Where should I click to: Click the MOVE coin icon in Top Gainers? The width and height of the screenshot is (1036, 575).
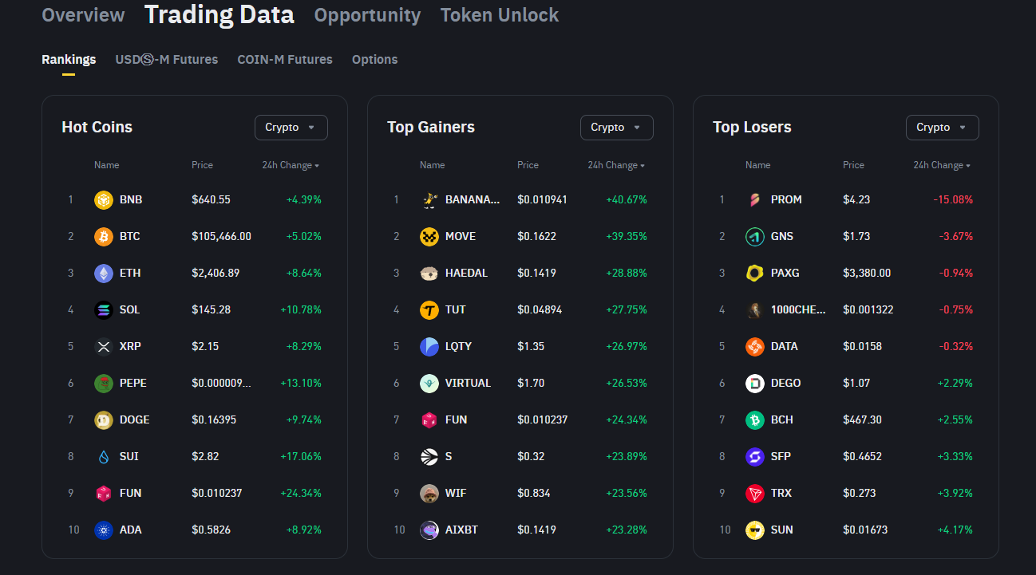pyautogui.click(x=429, y=236)
